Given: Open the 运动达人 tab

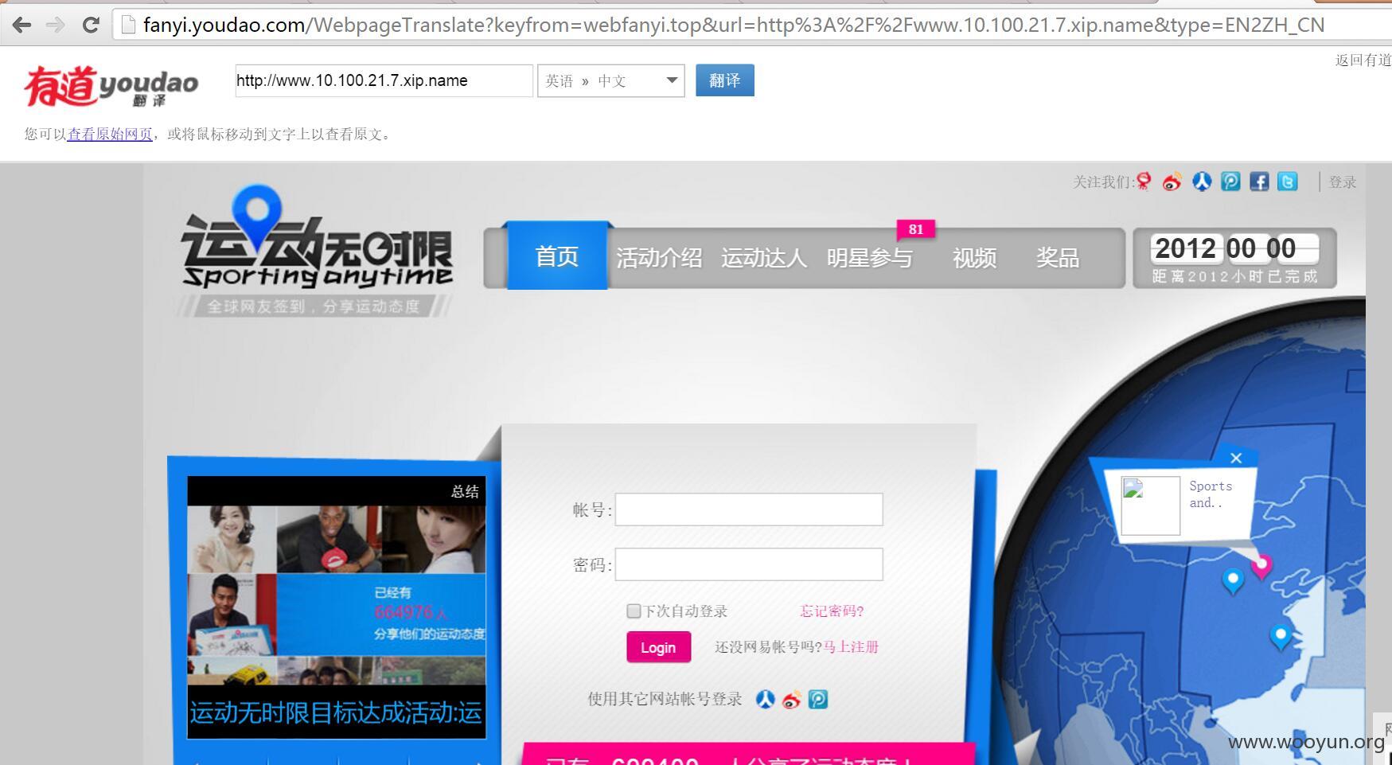Looking at the screenshot, I should point(764,258).
